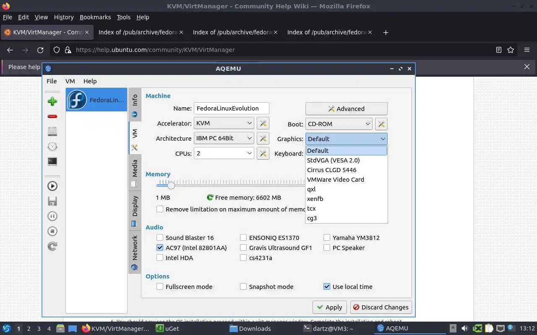Open Firefox hamburger menu
This screenshot has width=537, height=335.
tap(527, 50)
